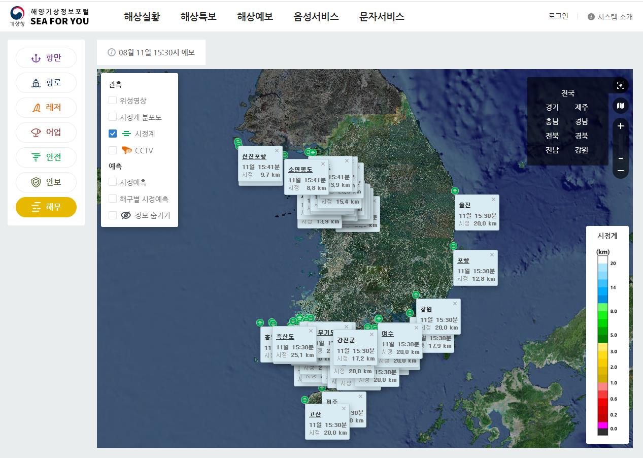This screenshot has width=643, height=458.
Task: Click the magenta swatch in 시정계 legend
Action: tap(602, 425)
